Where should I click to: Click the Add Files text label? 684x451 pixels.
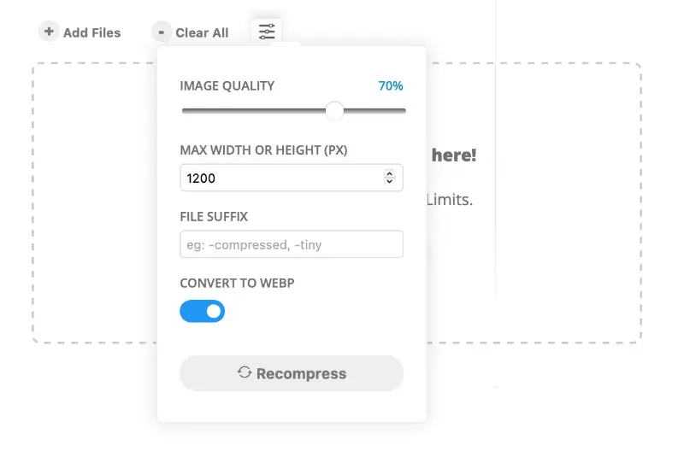point(92,32)
